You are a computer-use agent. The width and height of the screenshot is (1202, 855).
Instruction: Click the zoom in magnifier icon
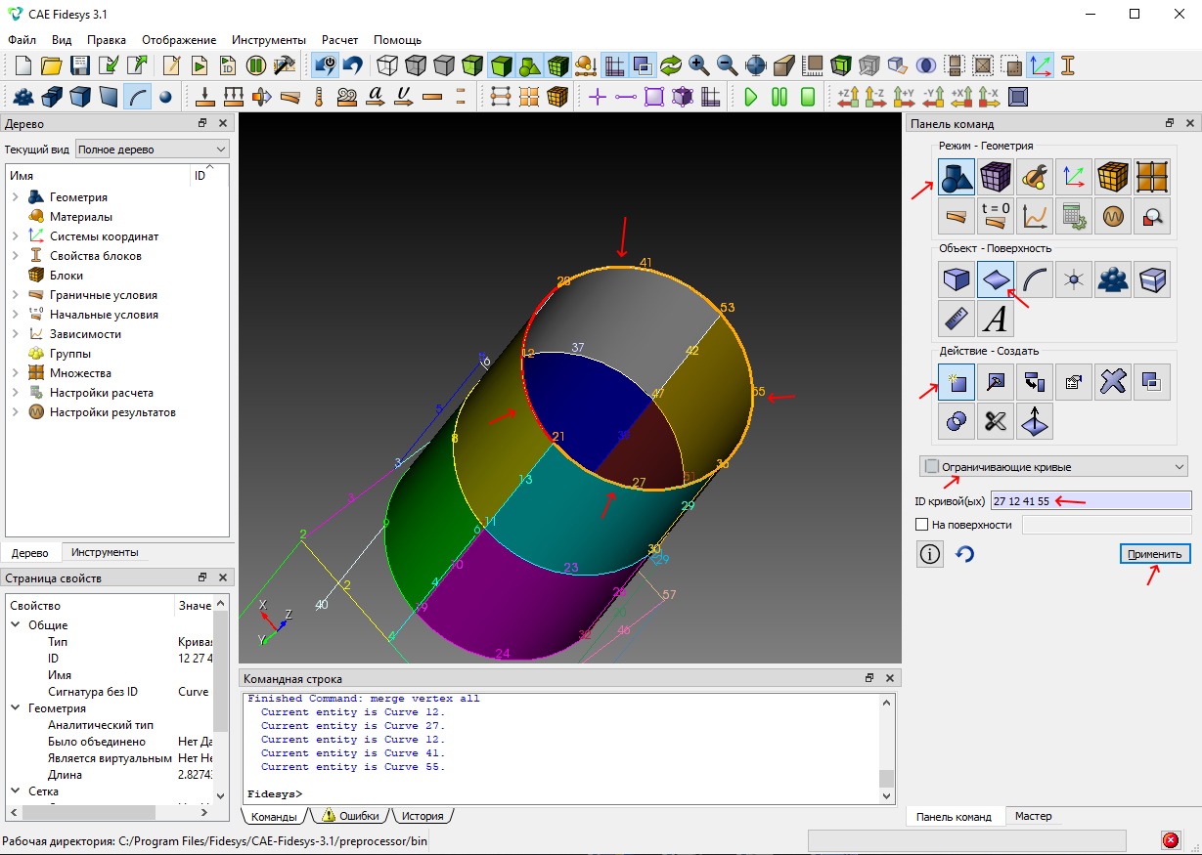point(698,65)
